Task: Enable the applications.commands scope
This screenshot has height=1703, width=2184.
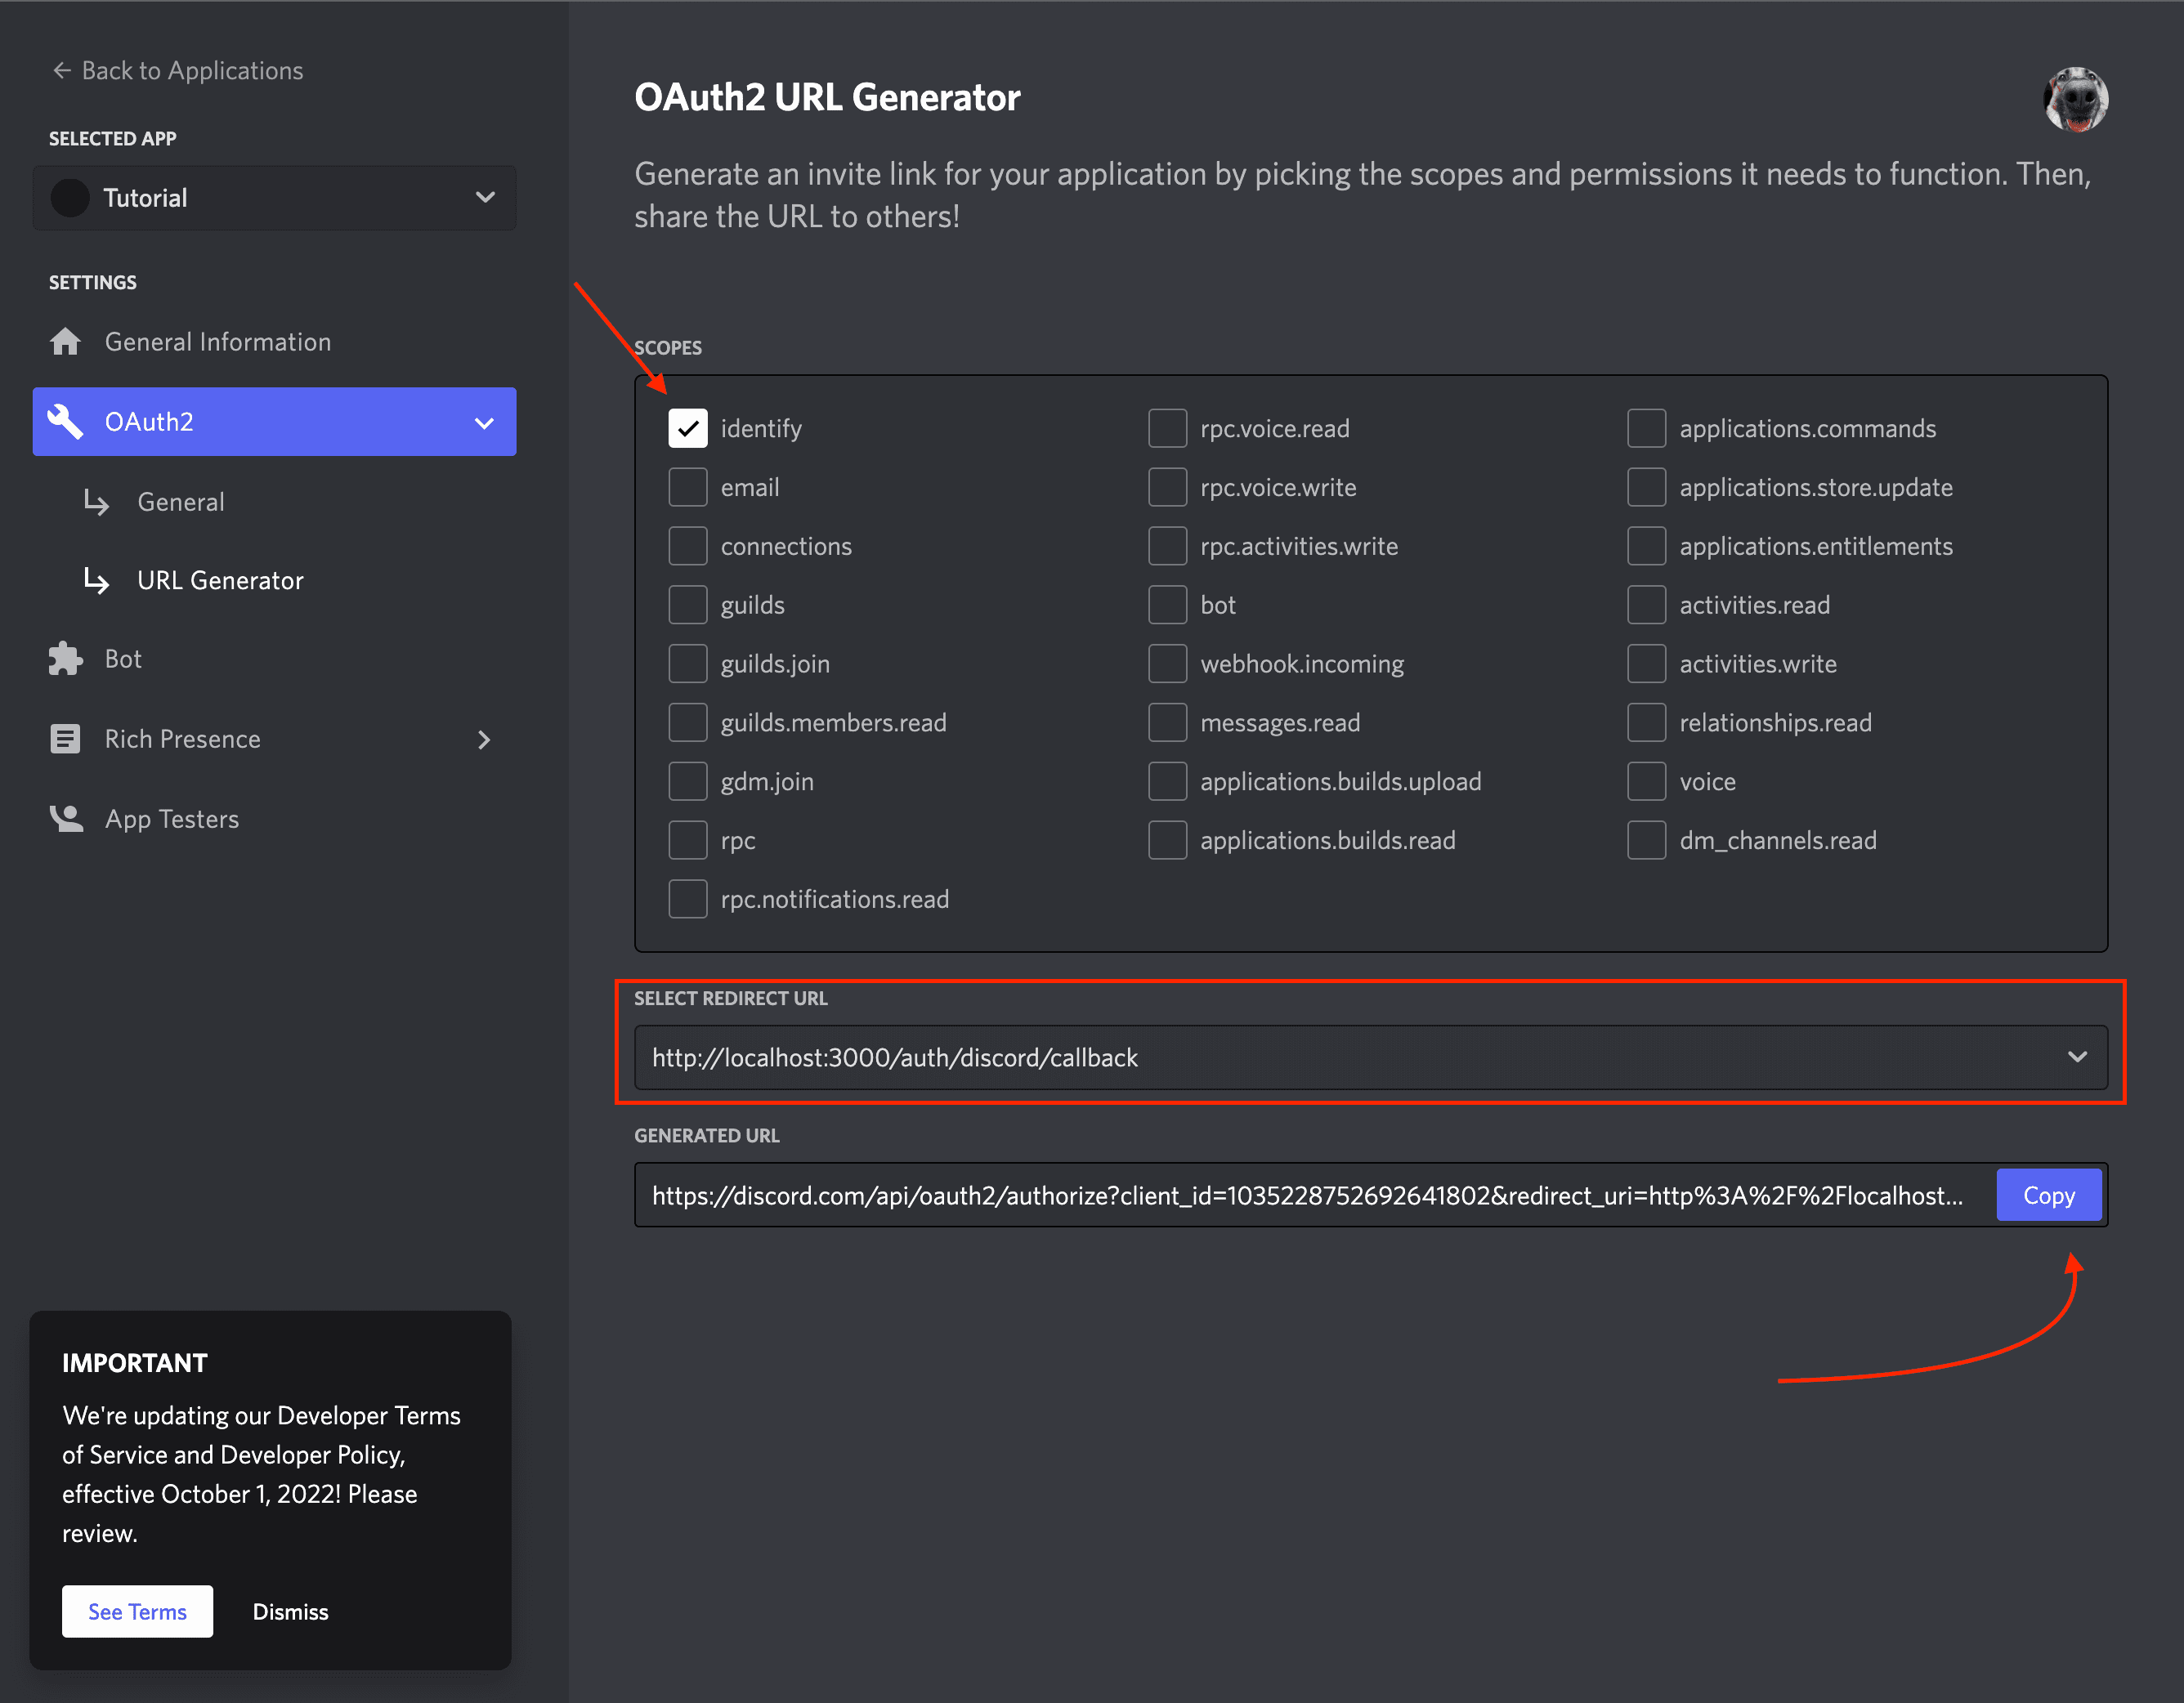Action: [x=1646, y=428]
